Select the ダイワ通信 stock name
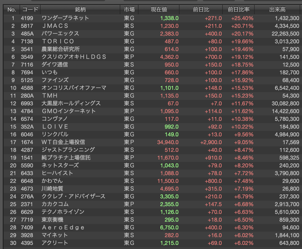Image resolution: width=302 pixels, height=249 pixels. click(55, 65)
